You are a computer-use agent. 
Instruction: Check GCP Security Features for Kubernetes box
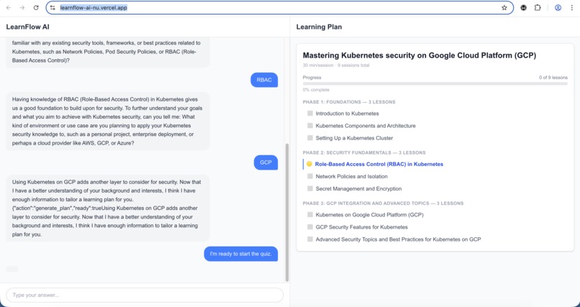tap(310, 226)
